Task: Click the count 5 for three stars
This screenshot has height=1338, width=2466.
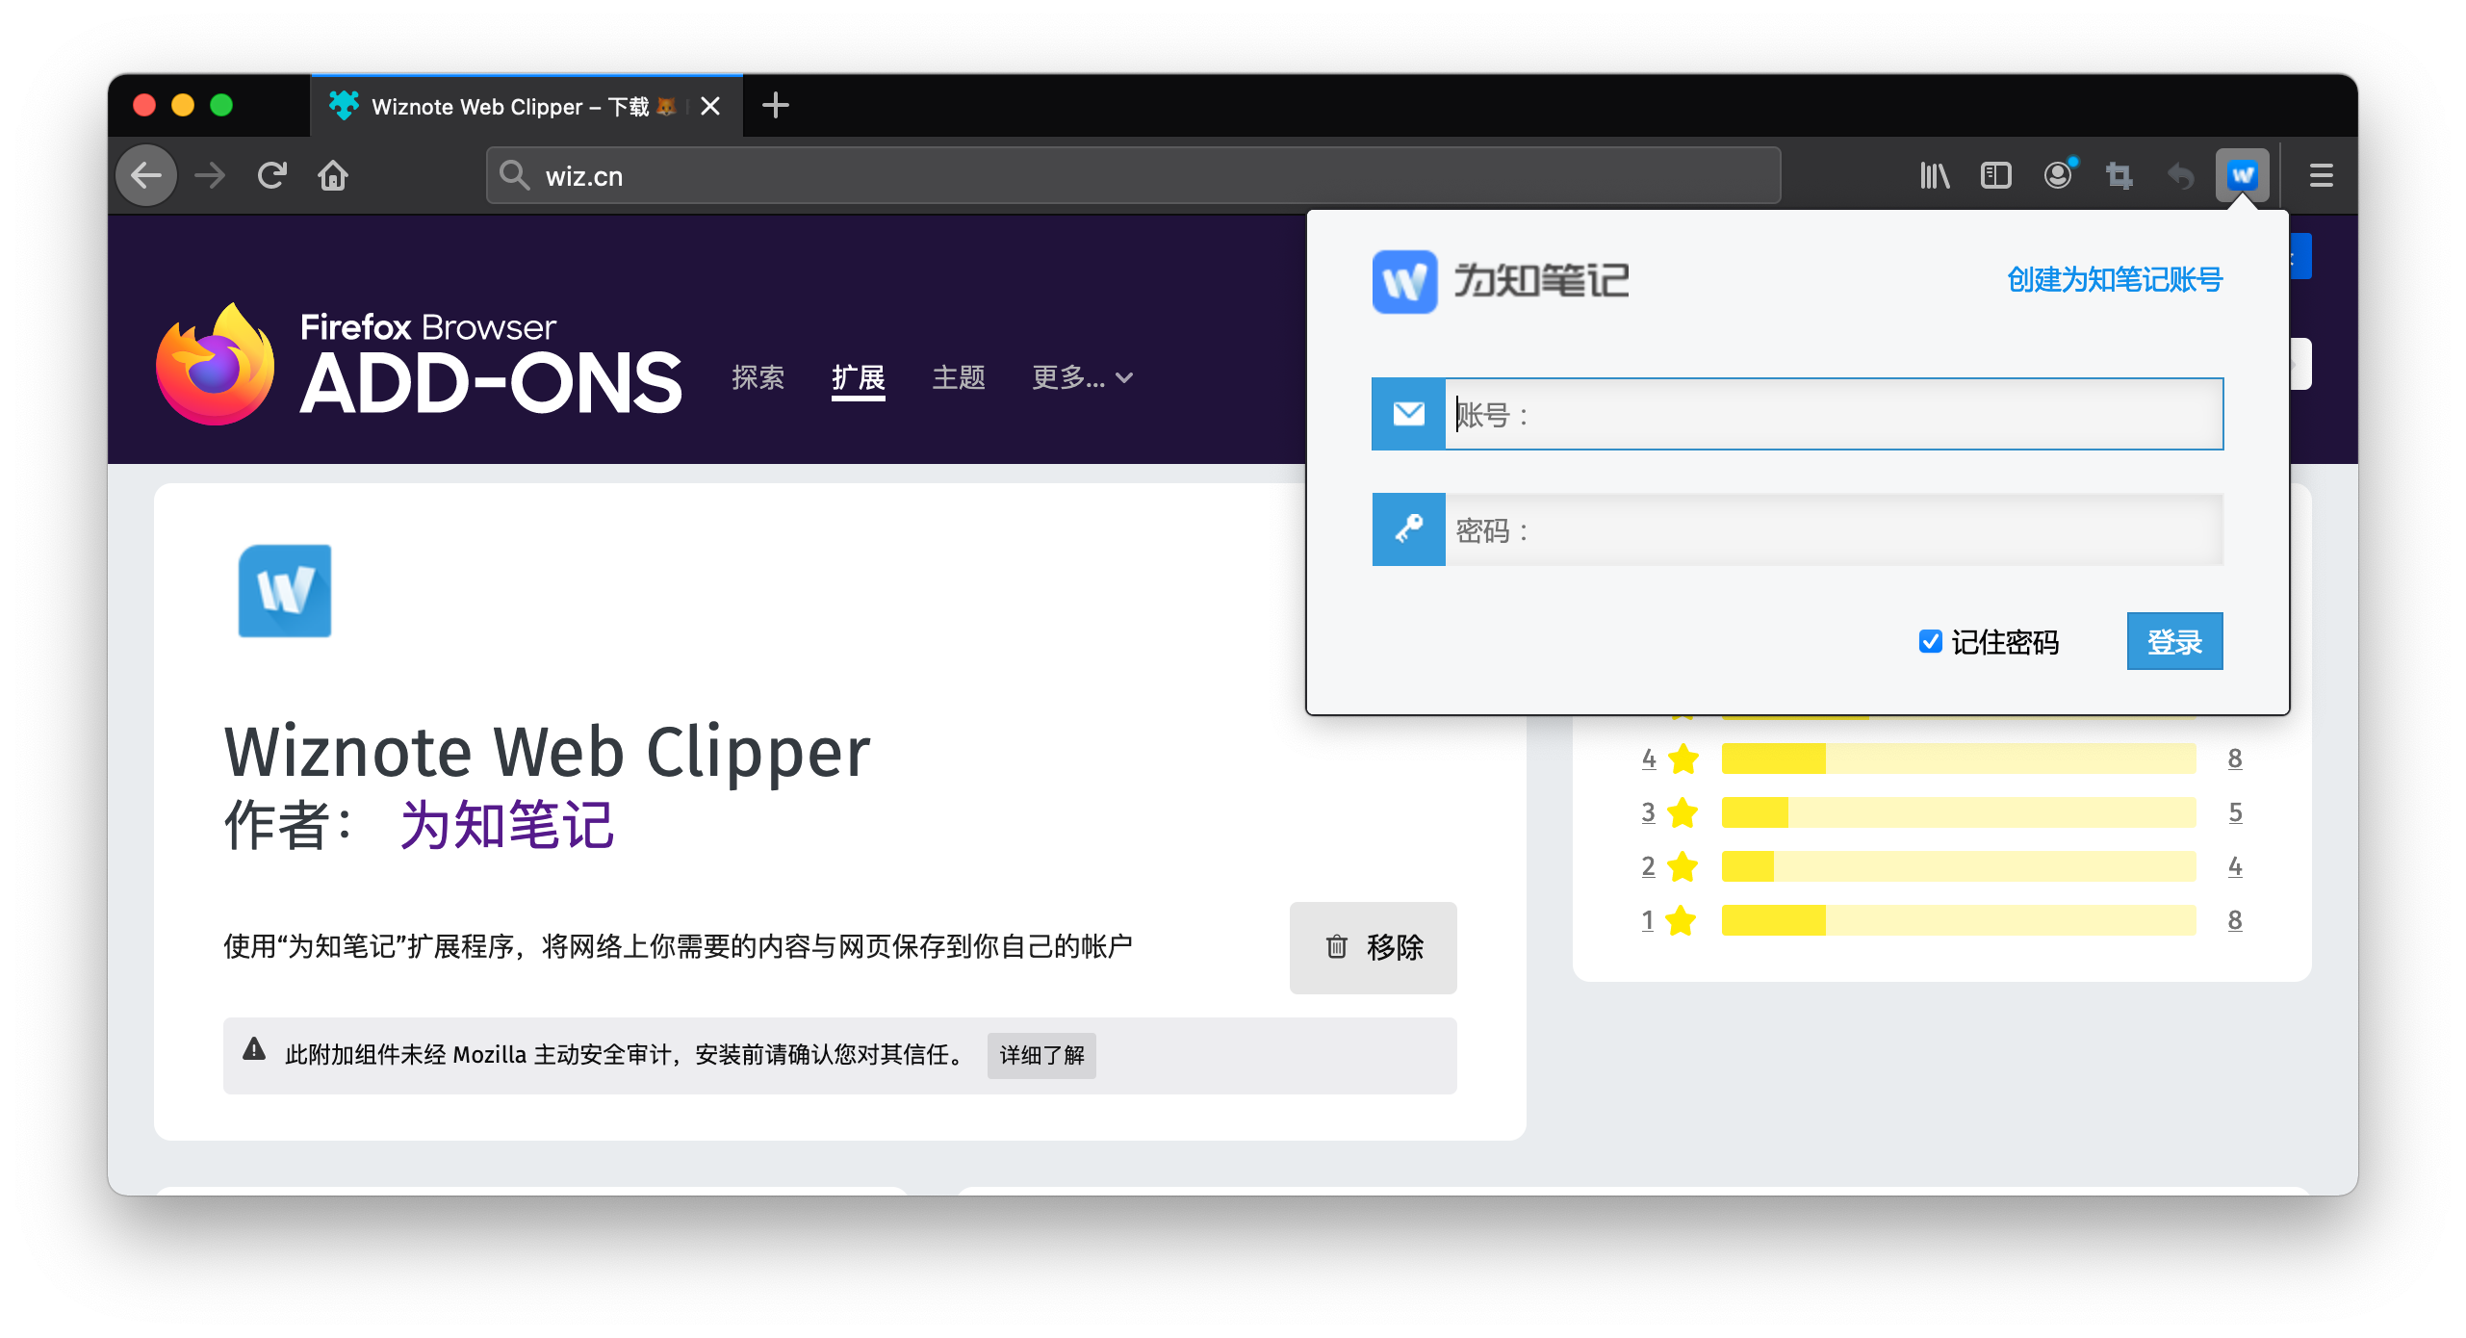Action: point(2235,812)
